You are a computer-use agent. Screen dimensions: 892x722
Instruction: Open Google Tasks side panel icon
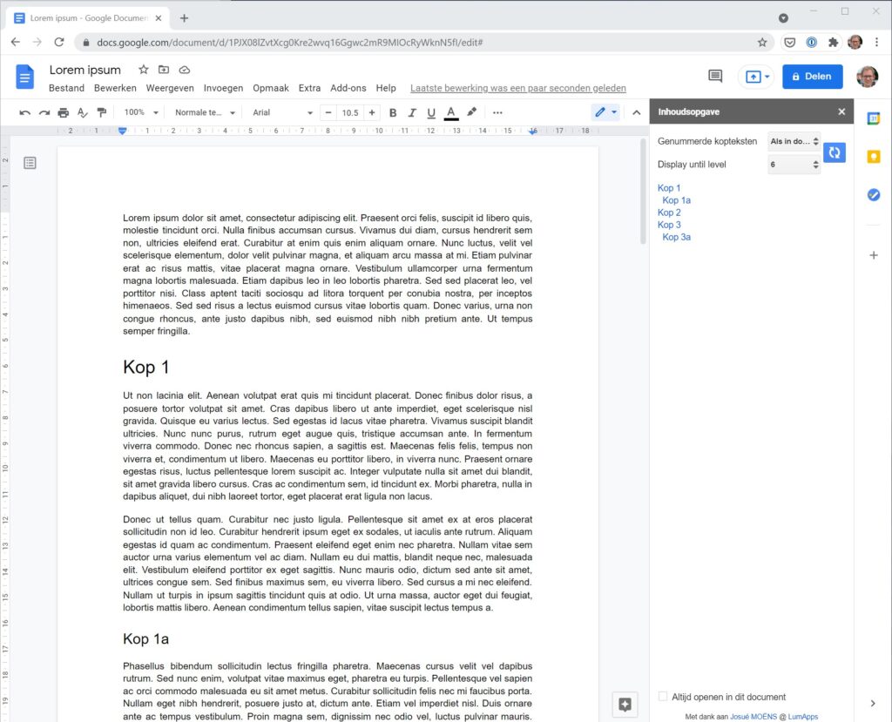click(874, 195)
